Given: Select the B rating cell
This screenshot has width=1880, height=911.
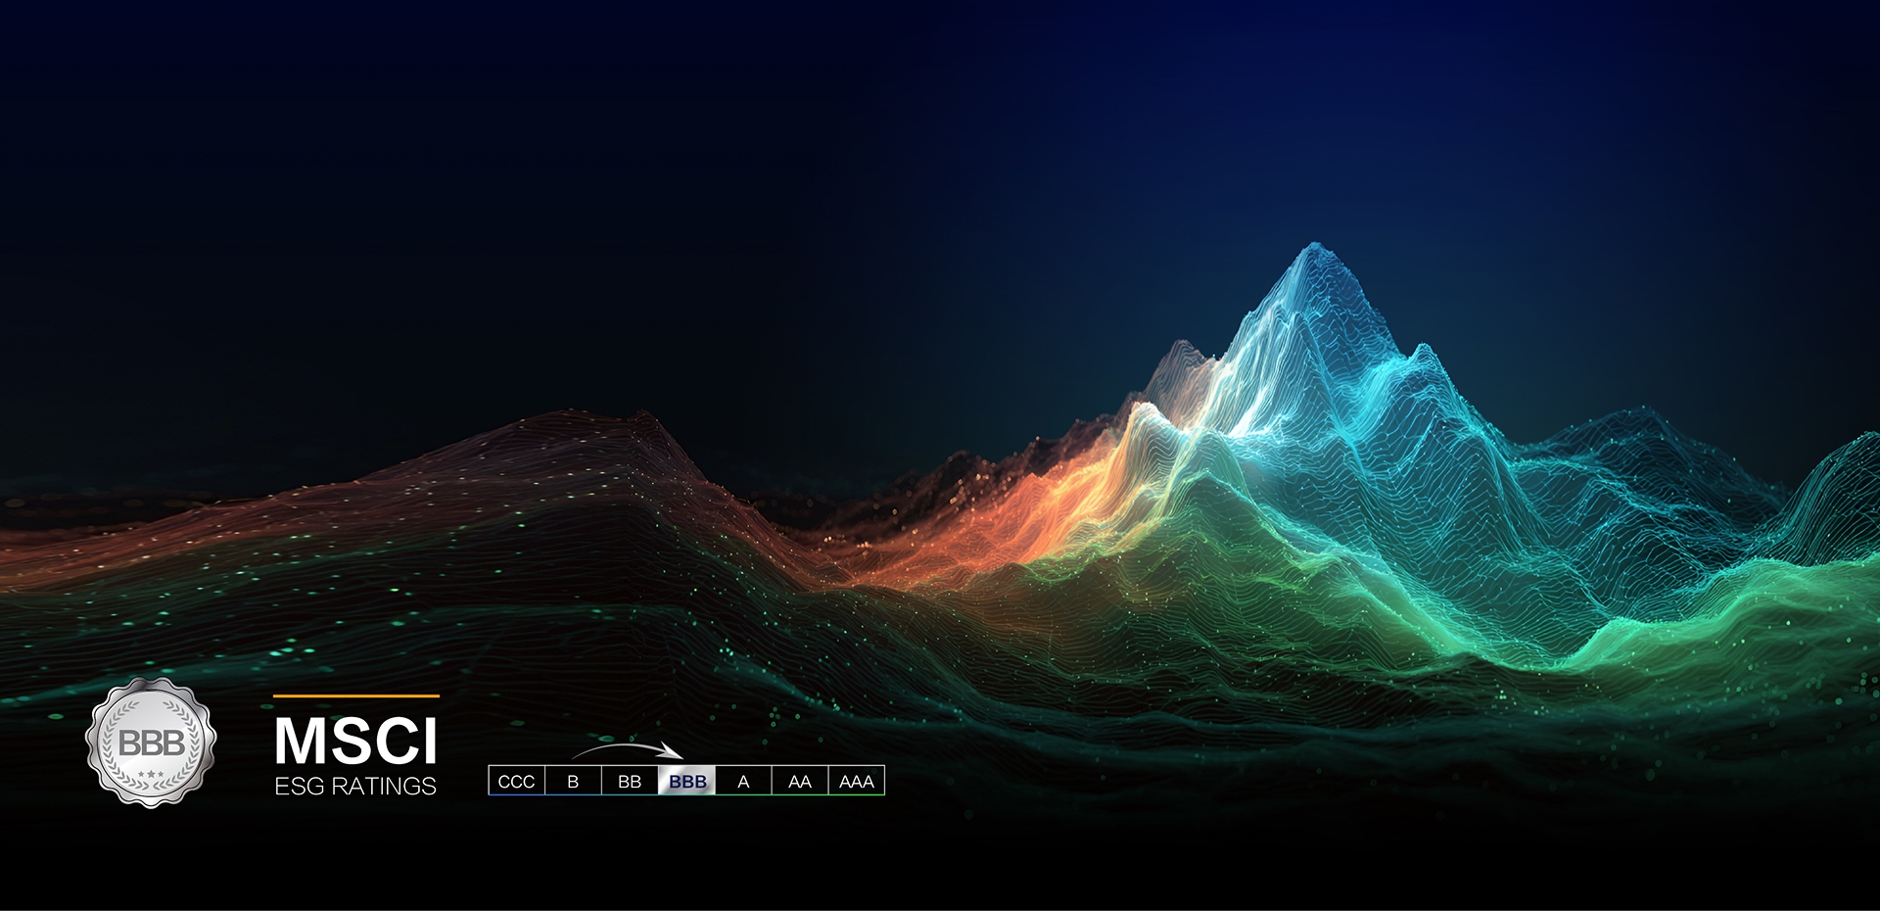Looking at the screenshot, I should [573, 782].
